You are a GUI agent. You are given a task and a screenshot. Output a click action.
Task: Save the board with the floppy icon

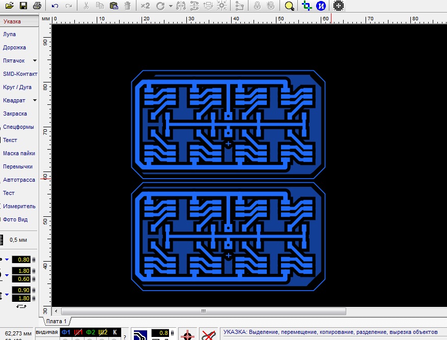(x=23, y=6)
